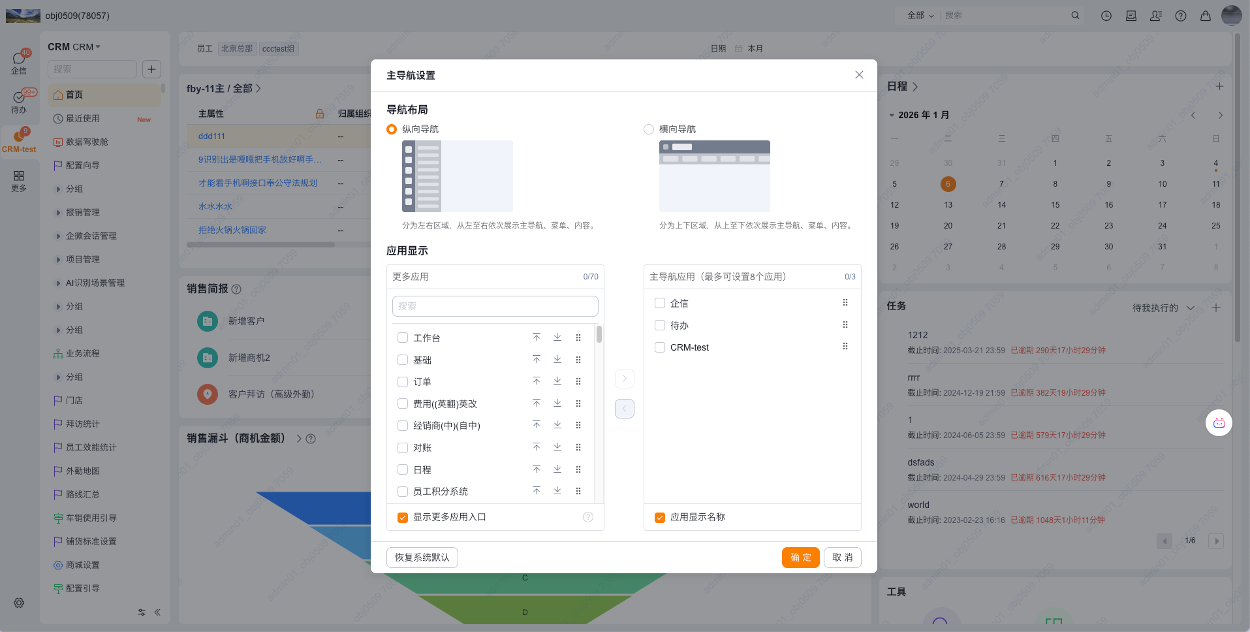
Task: Click the 搜索 field in 更多应用
Action: click(x=495, y=306)
